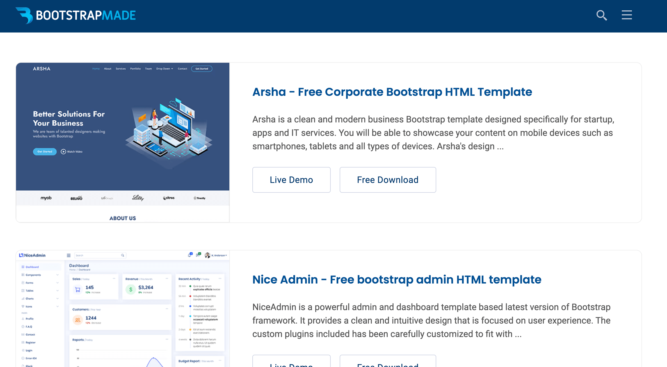Click Live Demo for the Arsha template

(x=291, y=180)
